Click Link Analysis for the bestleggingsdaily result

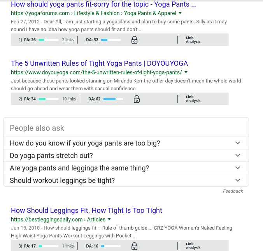193,246
